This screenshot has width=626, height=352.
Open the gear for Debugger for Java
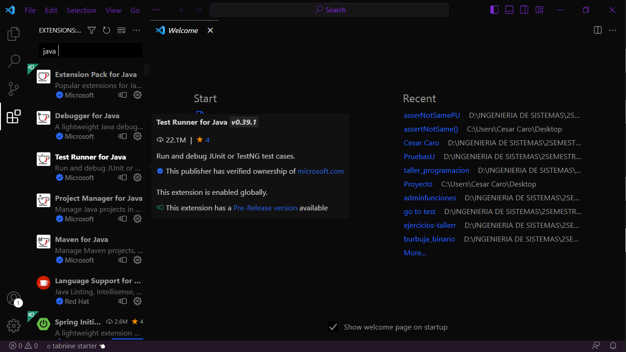tap(137, 136)
